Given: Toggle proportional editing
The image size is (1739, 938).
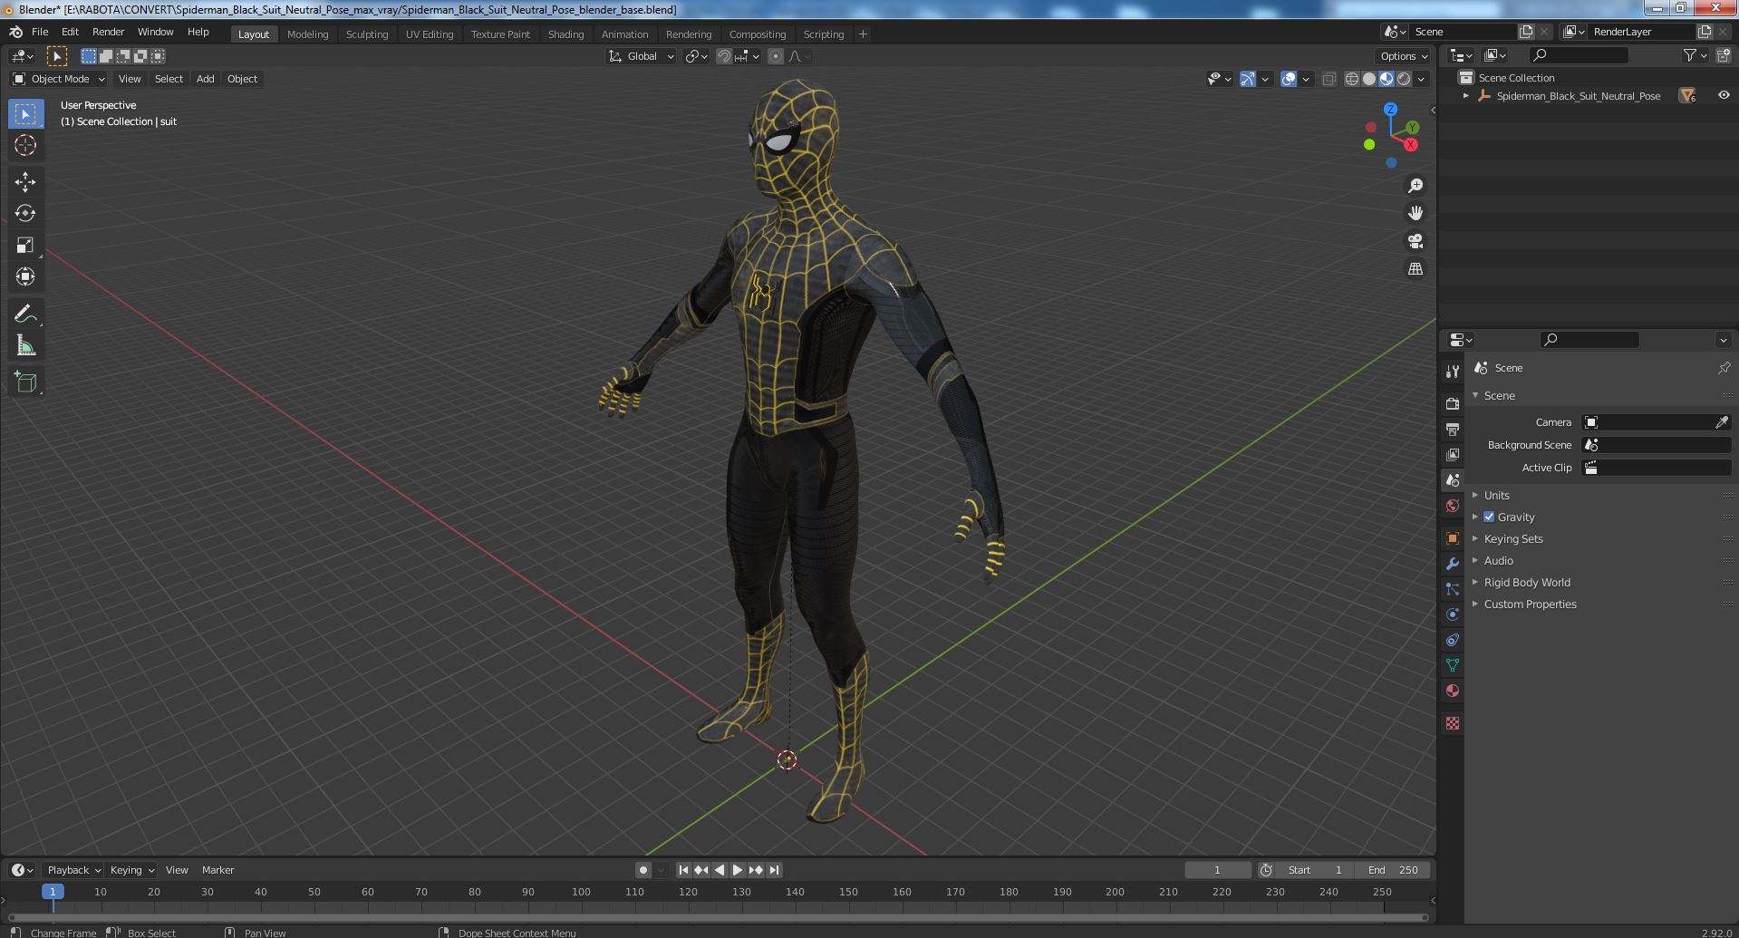Looking at the screenshot, I should tap(776, 56).
